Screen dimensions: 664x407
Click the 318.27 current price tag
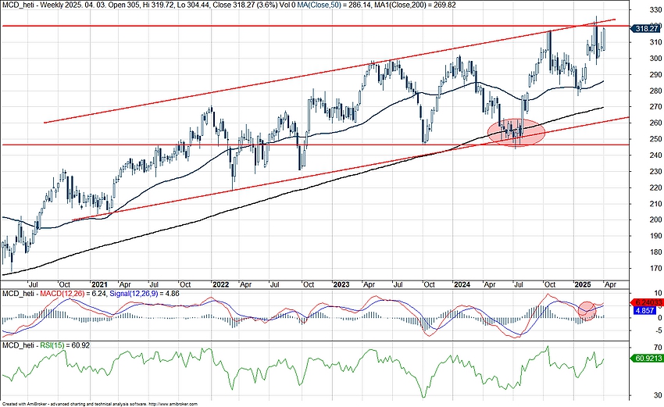tap(647, 28)
